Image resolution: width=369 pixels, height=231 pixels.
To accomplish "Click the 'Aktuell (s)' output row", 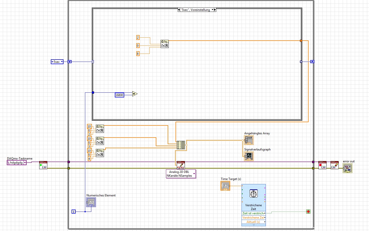I will click(x=254, y=222).
